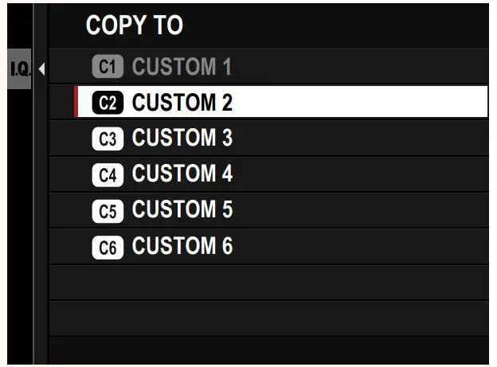Pick the CUSTOM 4 text label
497x367 pixels.
(x=182, y=174)
